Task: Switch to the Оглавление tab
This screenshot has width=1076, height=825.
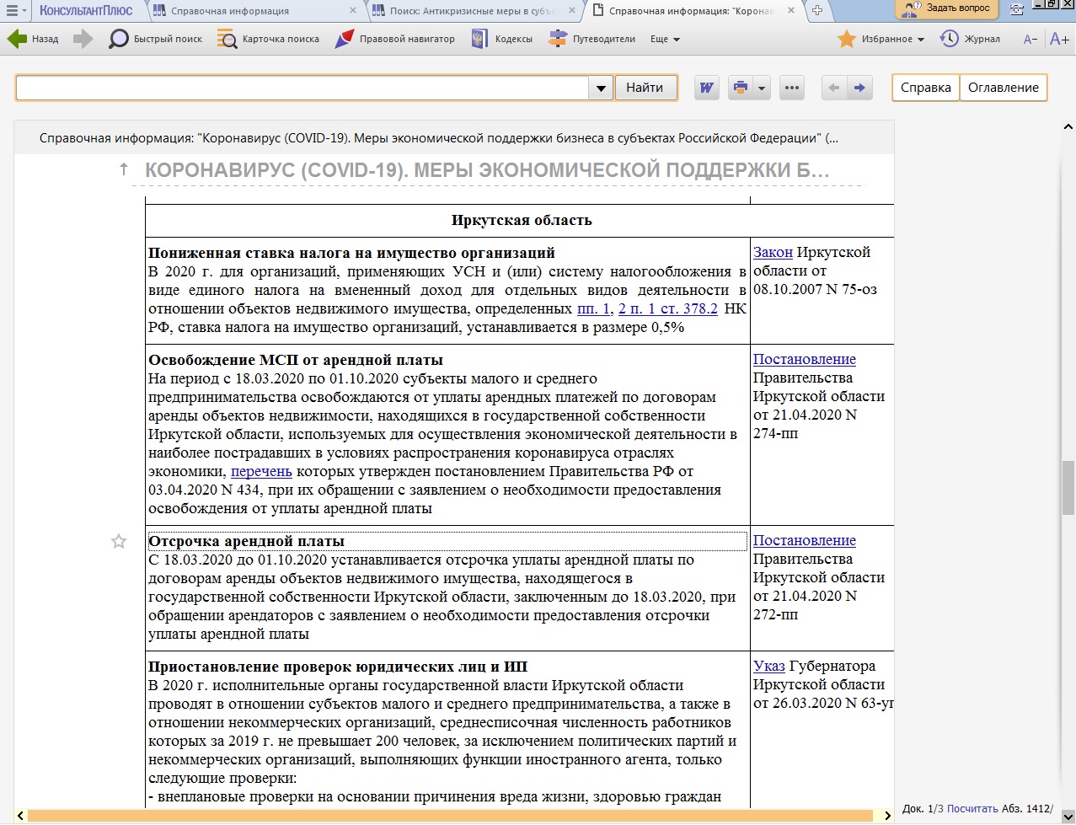Action: click(1003, 88)
